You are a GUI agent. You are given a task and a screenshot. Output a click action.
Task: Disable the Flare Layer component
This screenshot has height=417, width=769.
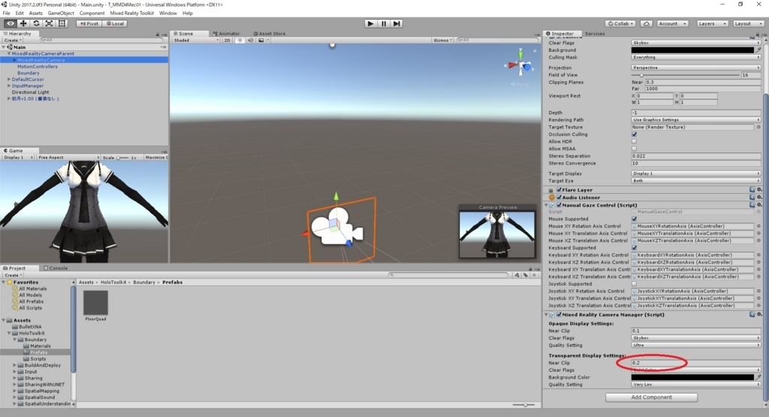(559, 190)
